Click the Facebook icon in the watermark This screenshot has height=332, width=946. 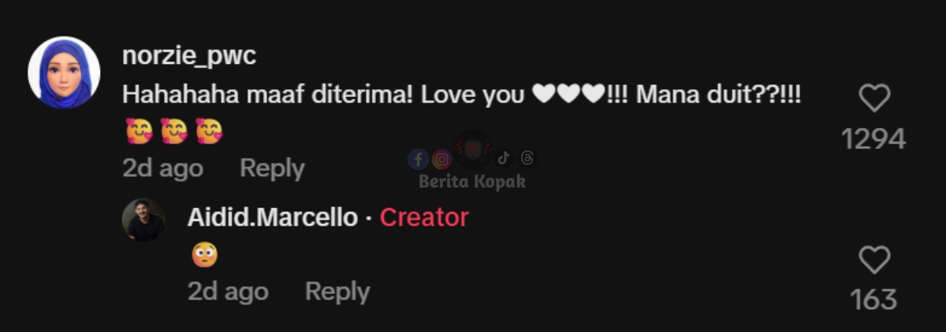coord(418,160)
